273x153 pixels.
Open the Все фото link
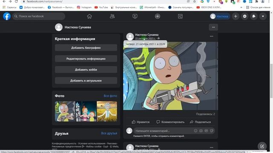[x=110, y=96]
